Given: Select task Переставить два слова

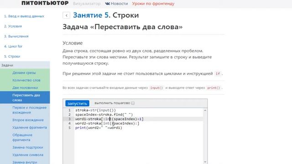Looking at the screenshot, I should point(25,97).
